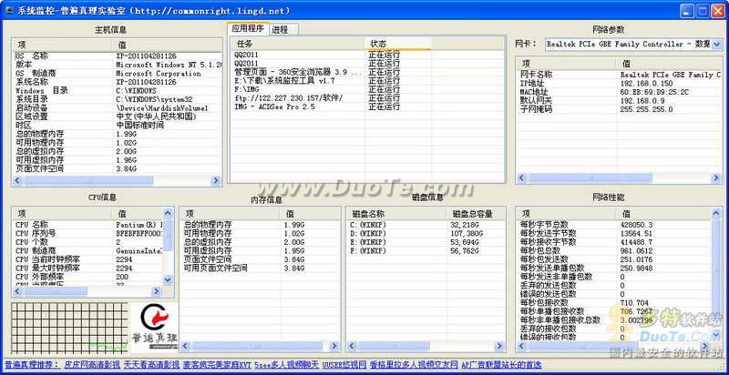Sort tasks by the 任务 column header
Viewport: 729px width, 375px height.
pos(297,43)
